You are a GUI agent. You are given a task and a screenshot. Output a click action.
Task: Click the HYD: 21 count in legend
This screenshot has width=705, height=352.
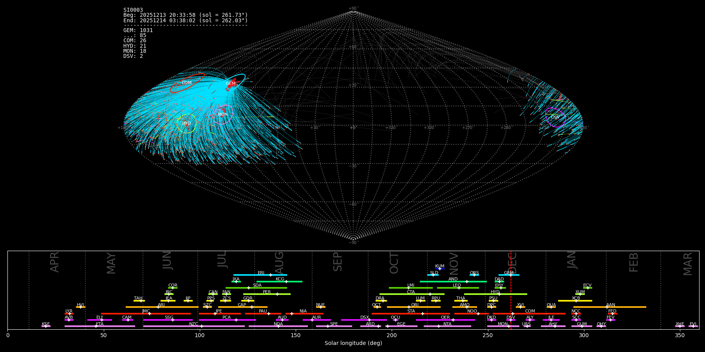135,46
